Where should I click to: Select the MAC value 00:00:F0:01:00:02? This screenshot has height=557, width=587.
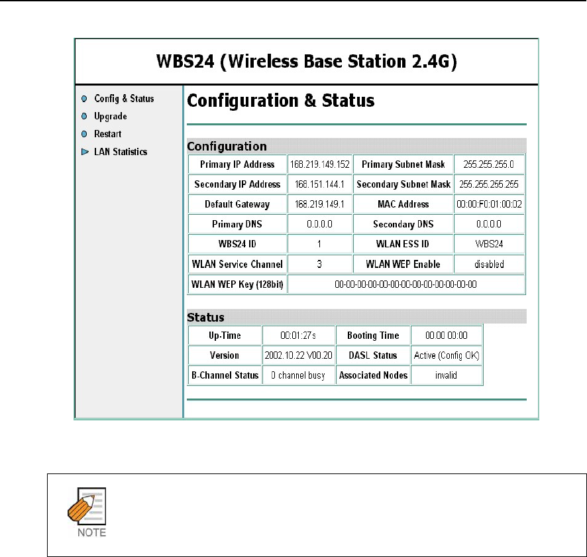(489, 204)
